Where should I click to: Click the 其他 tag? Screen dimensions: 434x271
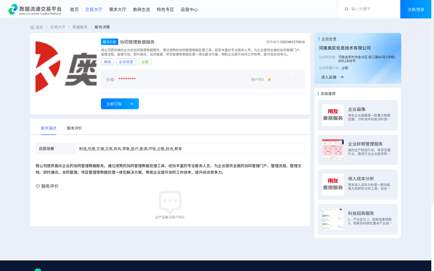pyautogui.click(x=107, y=62)
